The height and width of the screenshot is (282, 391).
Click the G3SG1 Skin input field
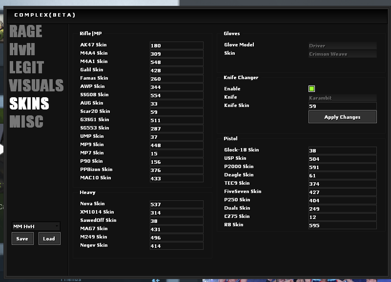pyautogui.click(x=177, y=120)
